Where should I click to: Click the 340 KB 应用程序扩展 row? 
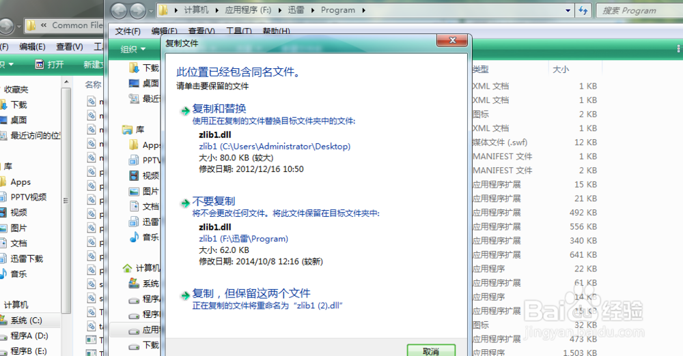click(535, 241)
